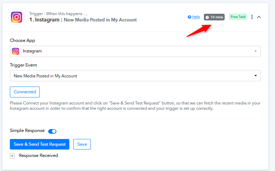Click the Response Received label
Image resolution: width=275 pixels, height=171 pixels.
(38, 156)
